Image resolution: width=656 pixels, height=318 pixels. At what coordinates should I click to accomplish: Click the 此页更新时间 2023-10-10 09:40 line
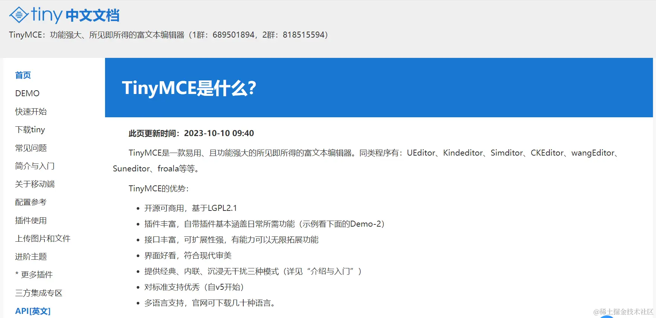(x=191, y=133)
